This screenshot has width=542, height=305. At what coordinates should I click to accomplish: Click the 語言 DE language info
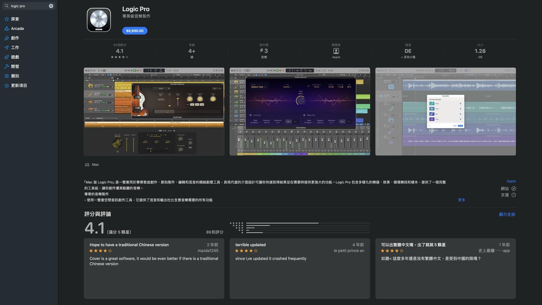pos(408,51)
